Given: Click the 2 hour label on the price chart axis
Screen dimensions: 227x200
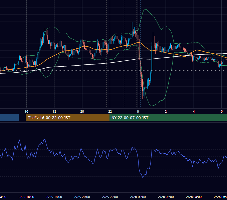Looking at the screenshot, I should (166, 112).
